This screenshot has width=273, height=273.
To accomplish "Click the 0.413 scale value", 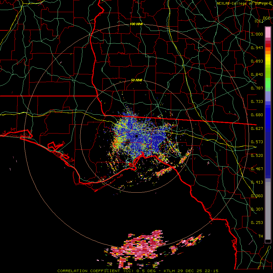I will coord(257,182).
